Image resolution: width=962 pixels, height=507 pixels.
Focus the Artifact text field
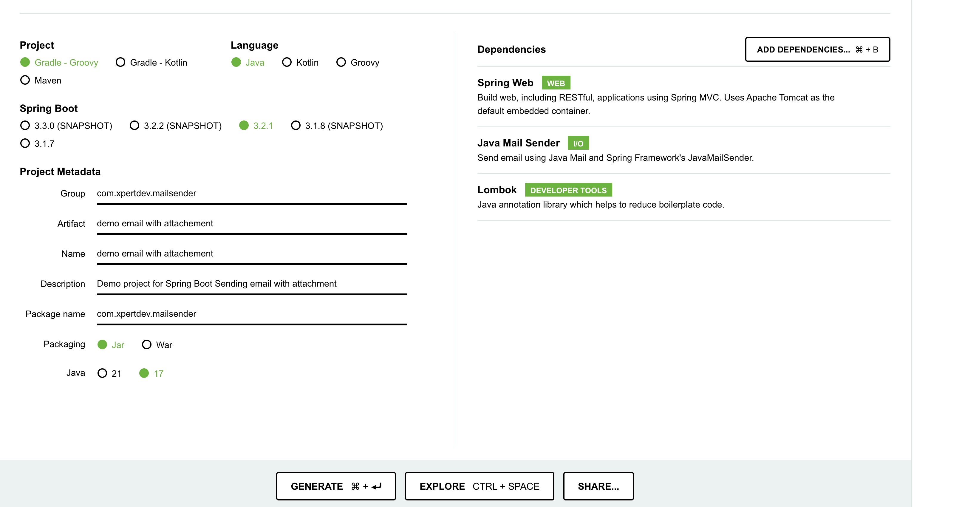click(x=251, y=223)
